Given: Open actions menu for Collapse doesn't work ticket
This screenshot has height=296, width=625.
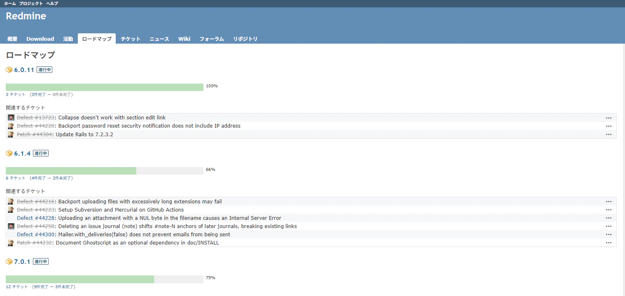Looking at the screenshot, I should pyautogui.click(x=609, y=118).
